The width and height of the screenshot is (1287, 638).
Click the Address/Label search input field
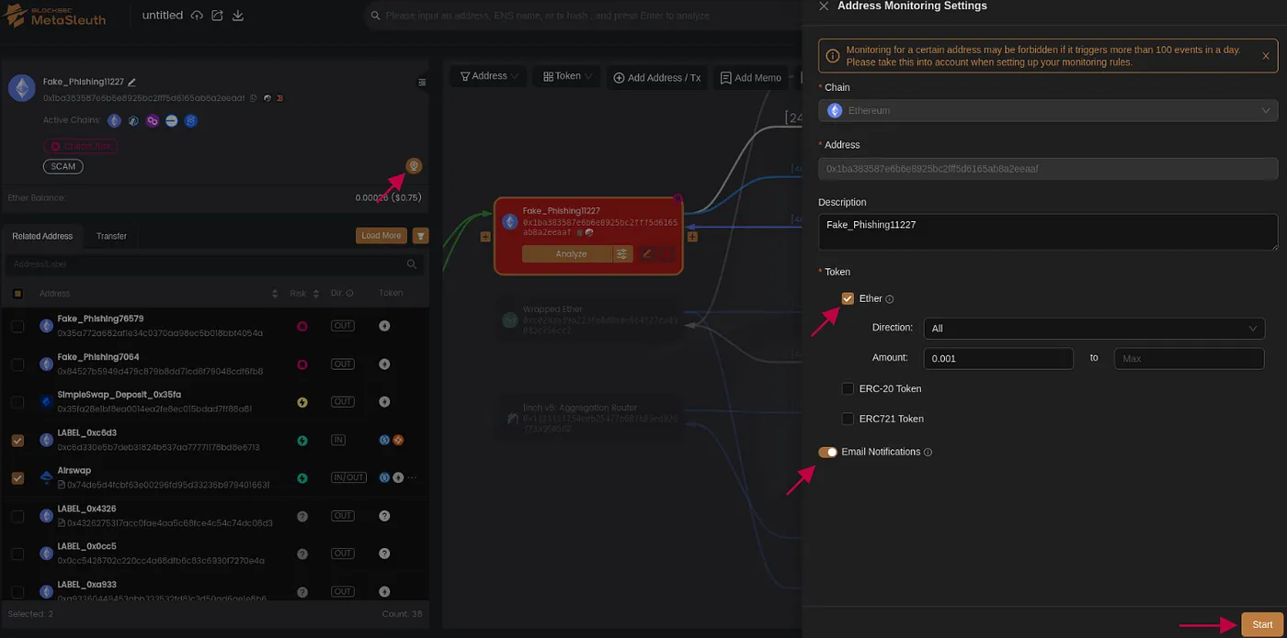click(x=211, y=263)
